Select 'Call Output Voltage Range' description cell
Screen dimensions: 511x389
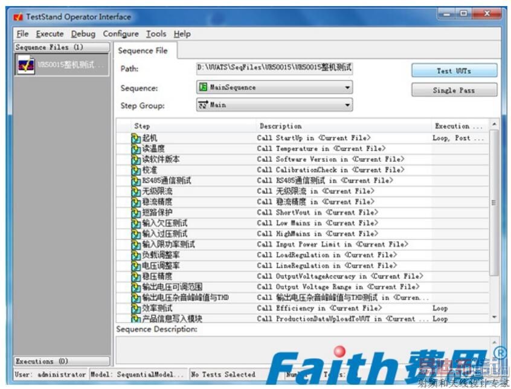click(338, 287)
